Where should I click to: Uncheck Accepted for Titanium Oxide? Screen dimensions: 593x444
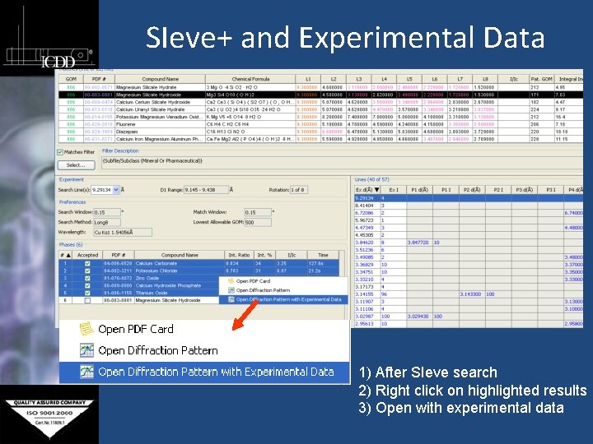(x=87, y=293)
